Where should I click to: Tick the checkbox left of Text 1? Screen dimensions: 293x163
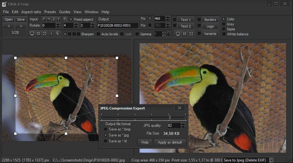[174, 19]
